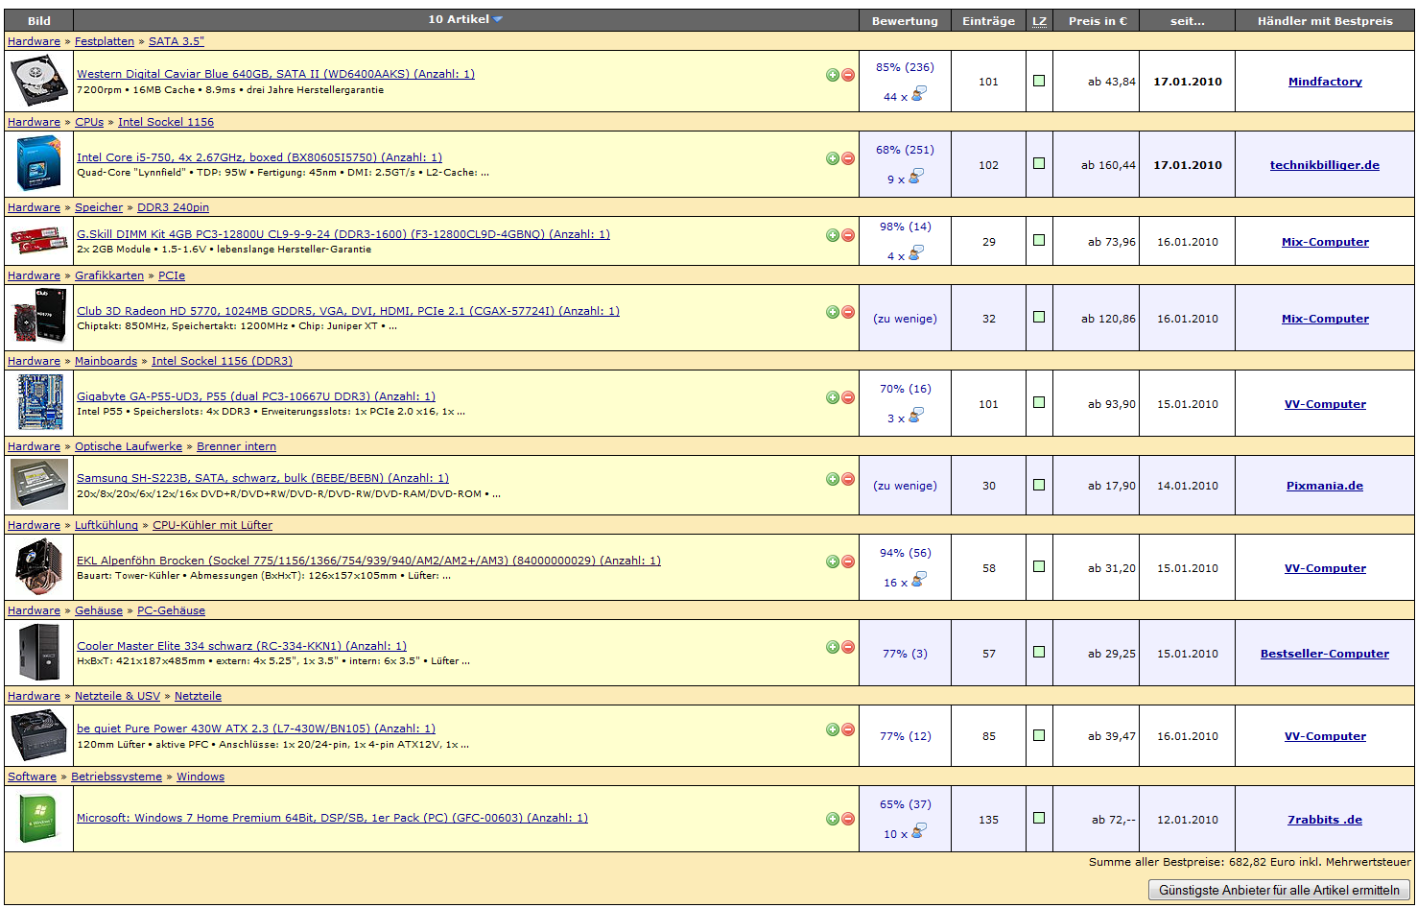
Task: Increase quantity of Club 3D Radeon HD 5770
Action: pos(833,312)
